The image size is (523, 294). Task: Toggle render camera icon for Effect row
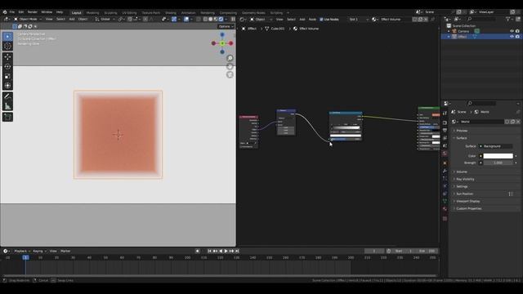point(517,36)
